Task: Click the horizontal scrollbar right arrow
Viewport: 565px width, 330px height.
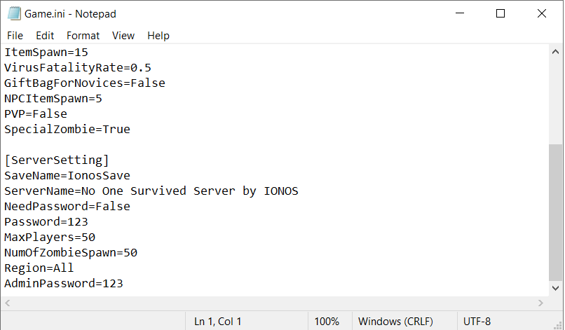Action: (540, 303)
